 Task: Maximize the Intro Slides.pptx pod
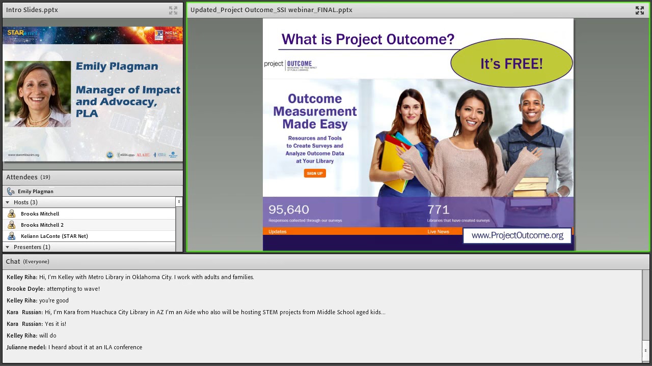point(173,10)
